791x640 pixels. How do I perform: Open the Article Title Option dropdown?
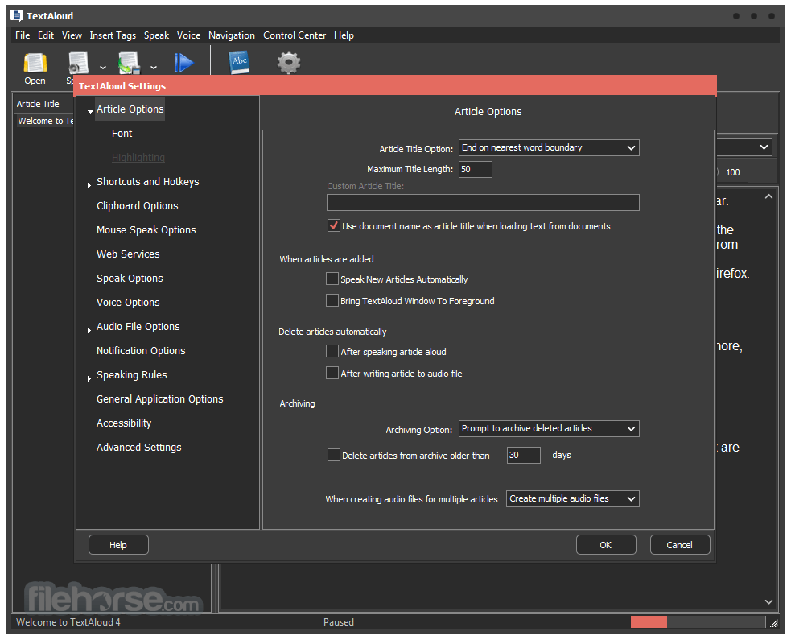click(549, 148)
